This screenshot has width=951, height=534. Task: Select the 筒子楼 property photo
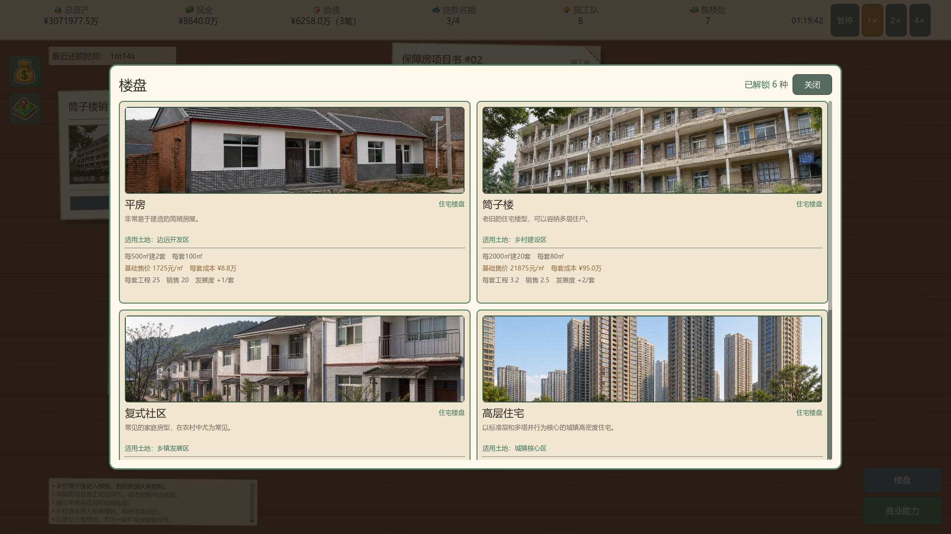[652, 150]
